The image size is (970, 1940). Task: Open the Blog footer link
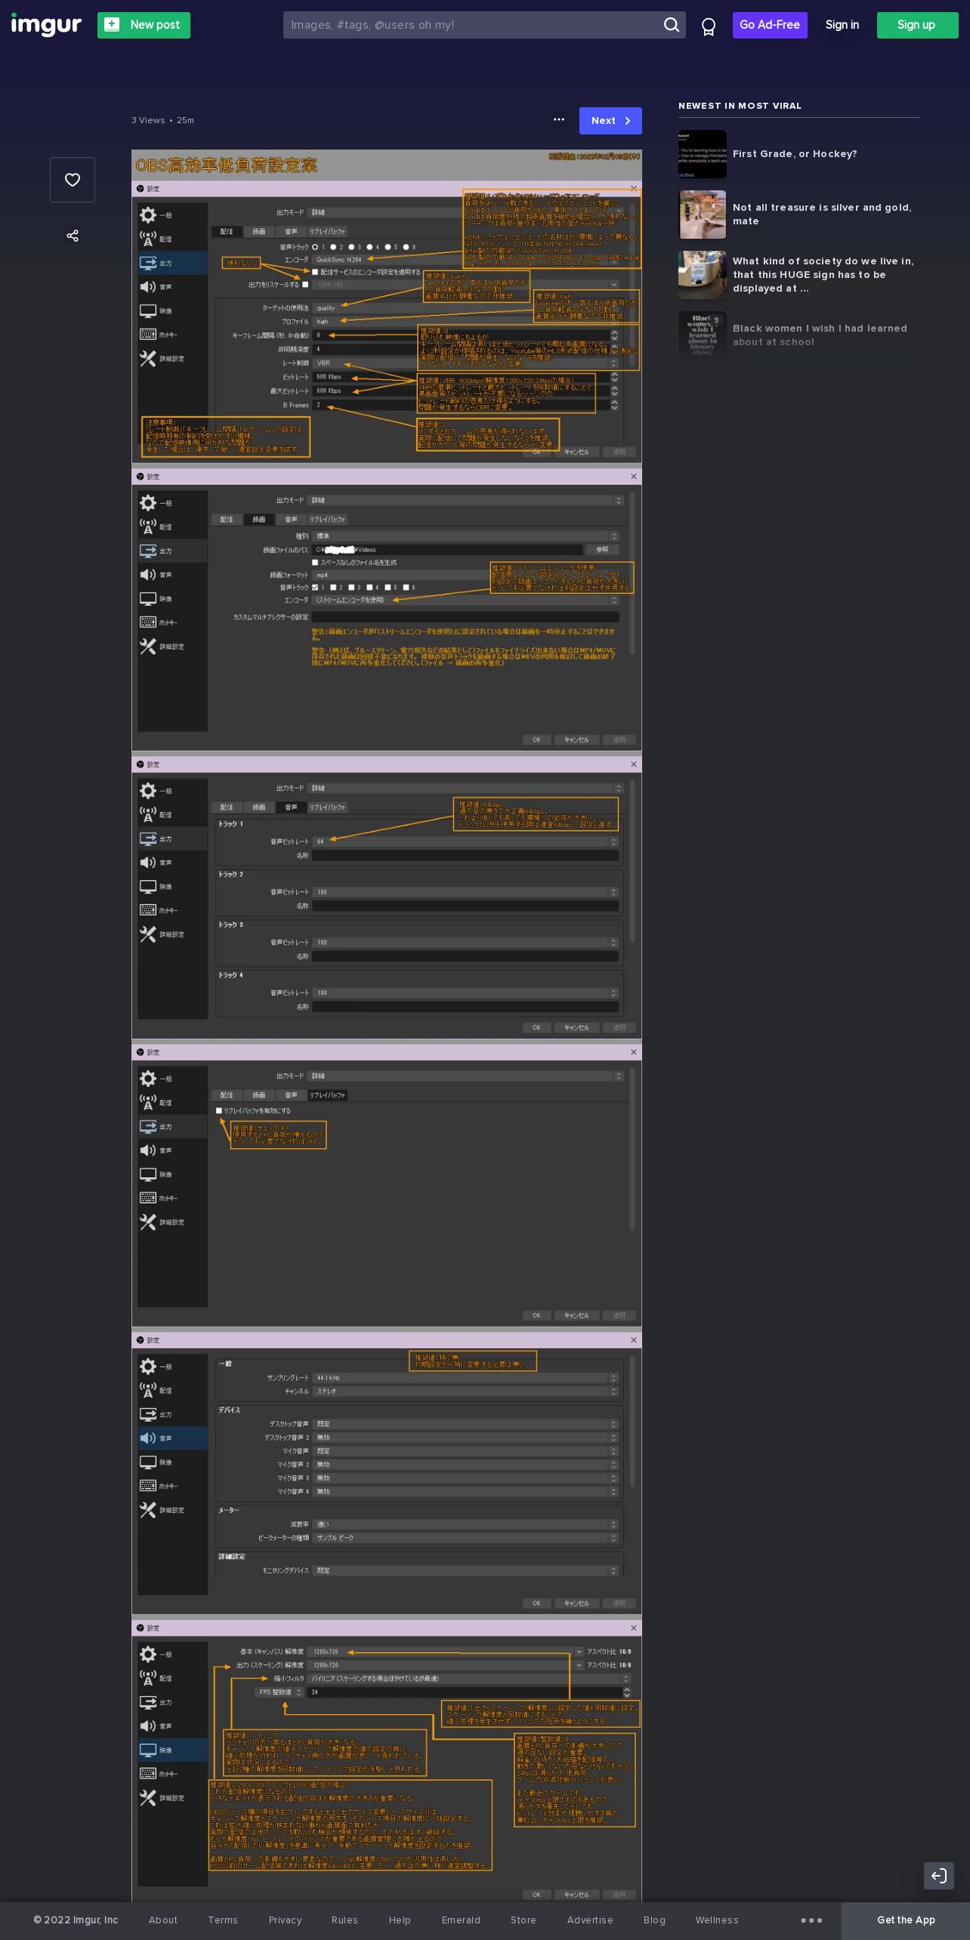tap(654, 1920)
